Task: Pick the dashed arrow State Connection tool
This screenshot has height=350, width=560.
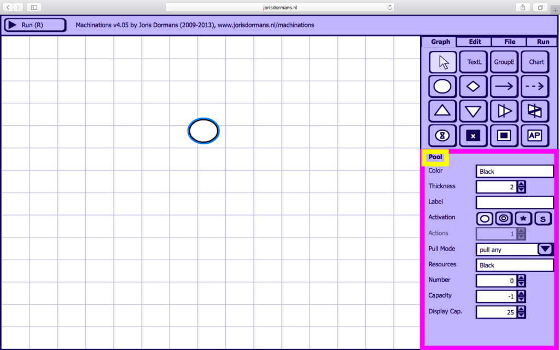Action: pyautogui.click(x=535, y=86)
